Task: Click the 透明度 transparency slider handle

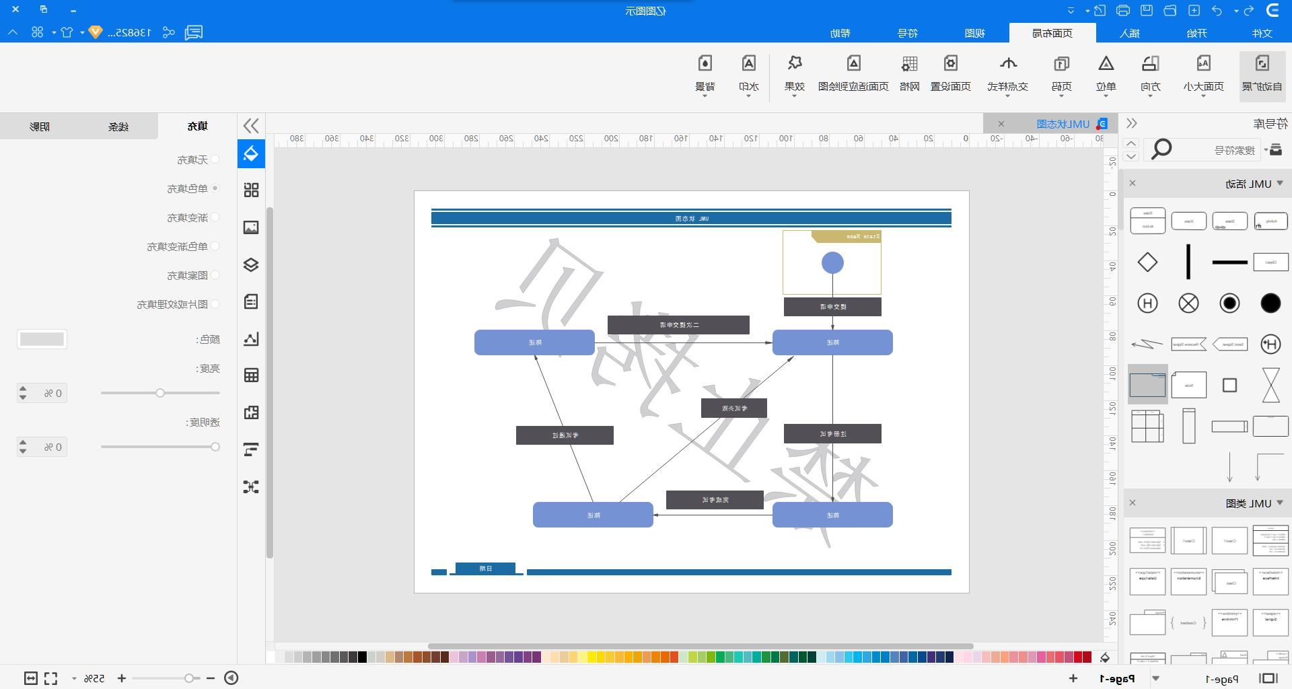Action: tap(215, 447)
